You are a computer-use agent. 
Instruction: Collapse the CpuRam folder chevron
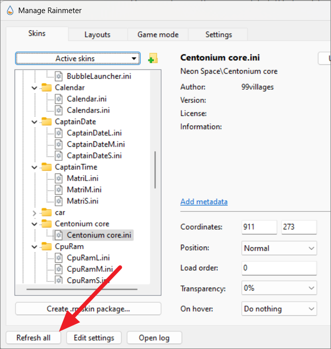(34, 247)
